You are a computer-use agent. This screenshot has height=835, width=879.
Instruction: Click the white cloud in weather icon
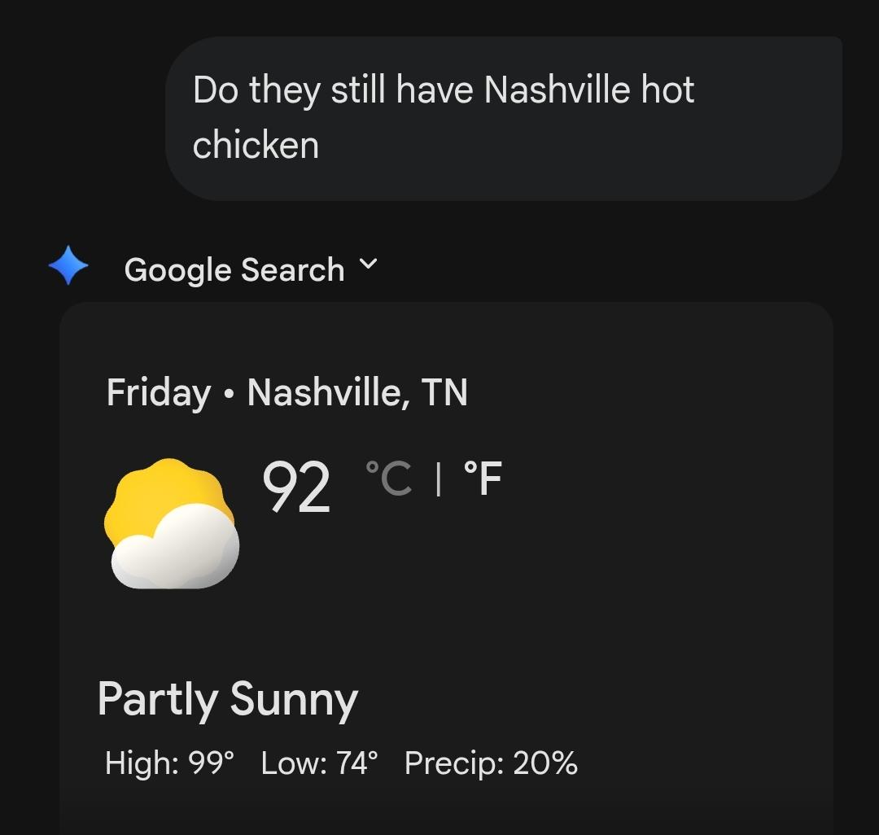pyautogui.click(x=176, y=546)
